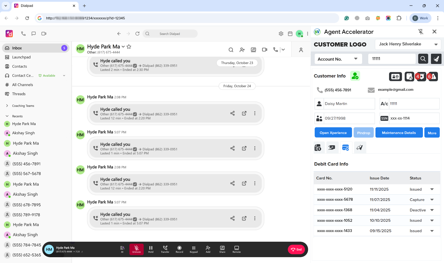Click the account number field containing 11111
Image resolution: width=444 pixels, height=263 pixels.
click(x=392, y=59)
